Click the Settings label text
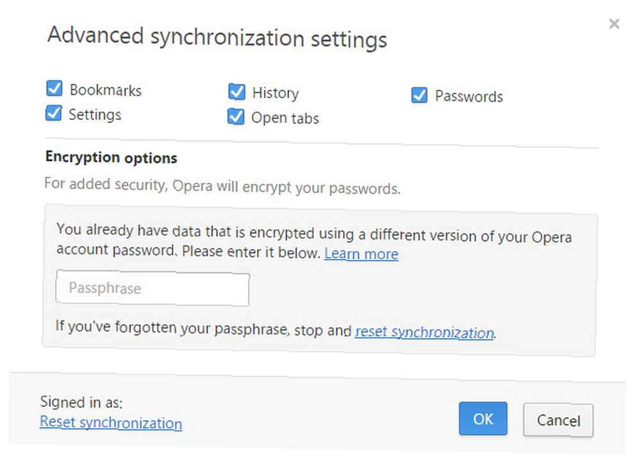 point(95,115)
